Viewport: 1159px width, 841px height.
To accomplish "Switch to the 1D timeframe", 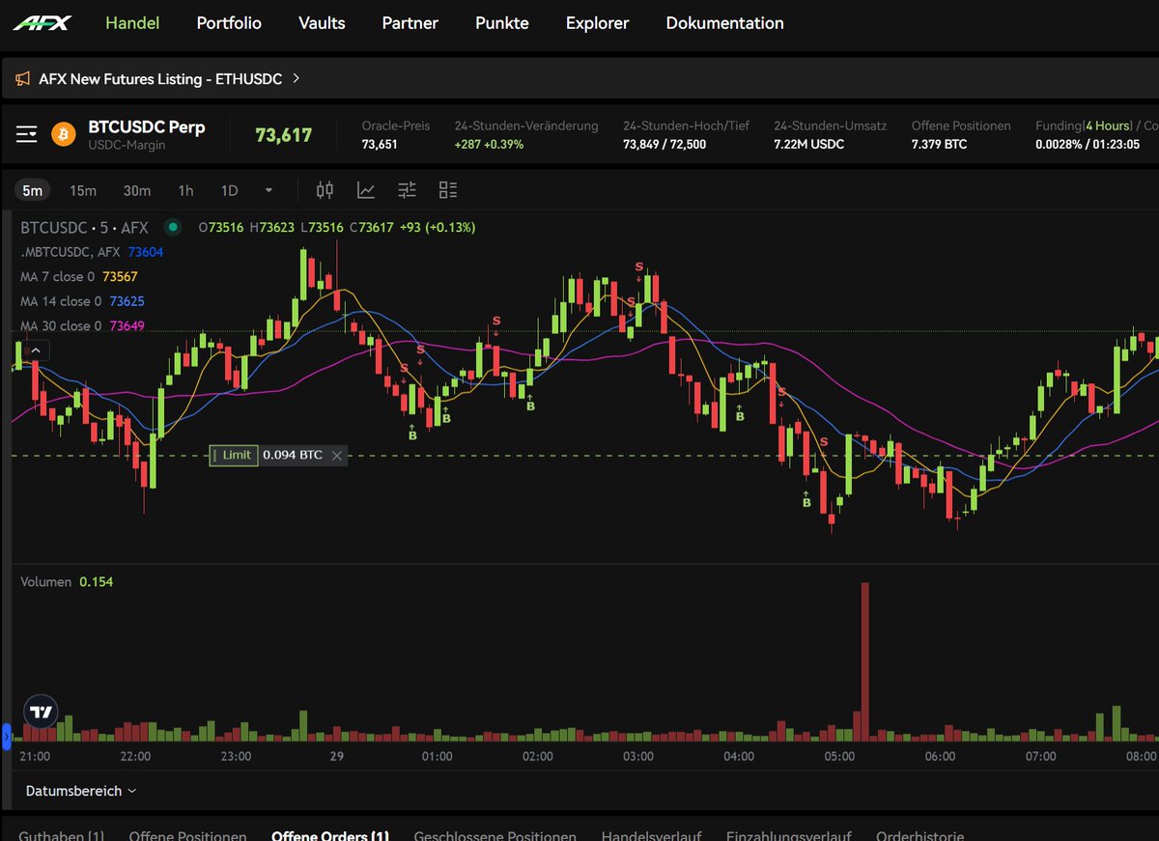I will (x=229, y=190).
